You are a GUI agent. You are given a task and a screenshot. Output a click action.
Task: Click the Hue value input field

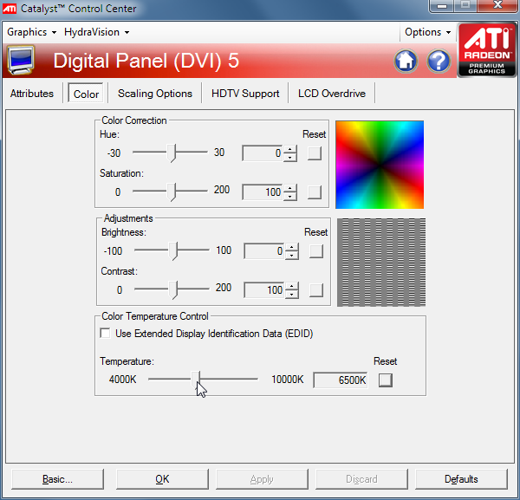[x=263, y=153]
